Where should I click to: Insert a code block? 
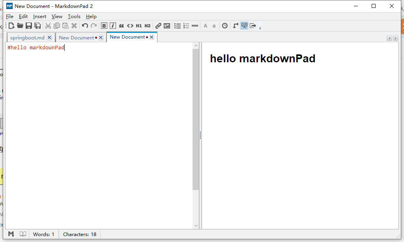coord(130,26)
